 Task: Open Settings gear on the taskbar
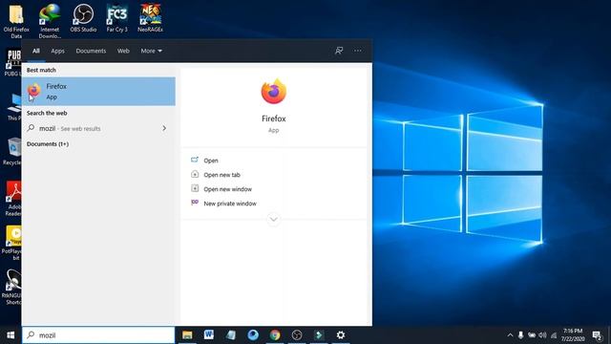341,335
